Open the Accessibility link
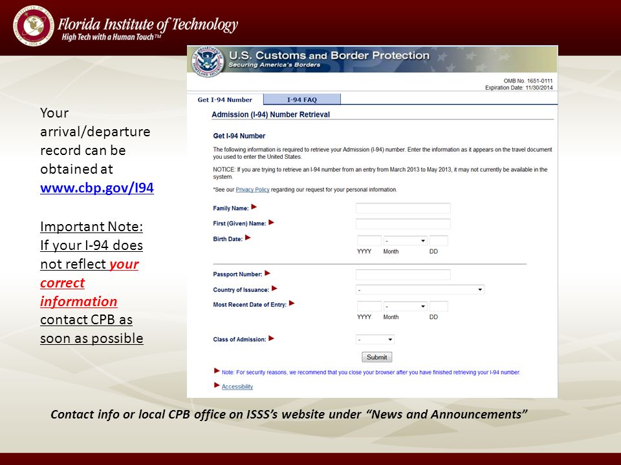 (x=237, y=387)
